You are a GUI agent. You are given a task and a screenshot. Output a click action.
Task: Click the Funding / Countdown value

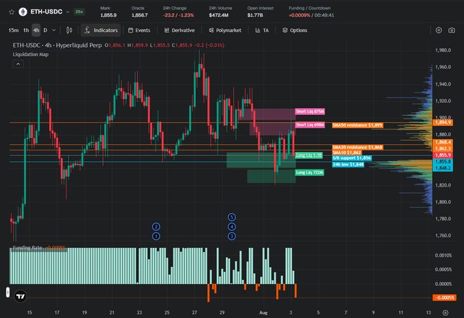[x=311, y=15]
